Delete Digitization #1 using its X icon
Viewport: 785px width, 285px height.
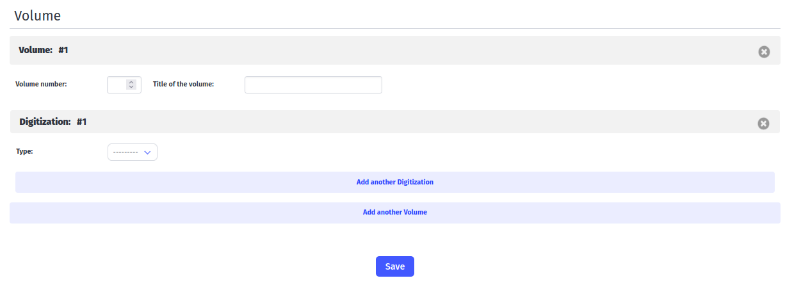(x=763, y=124)
